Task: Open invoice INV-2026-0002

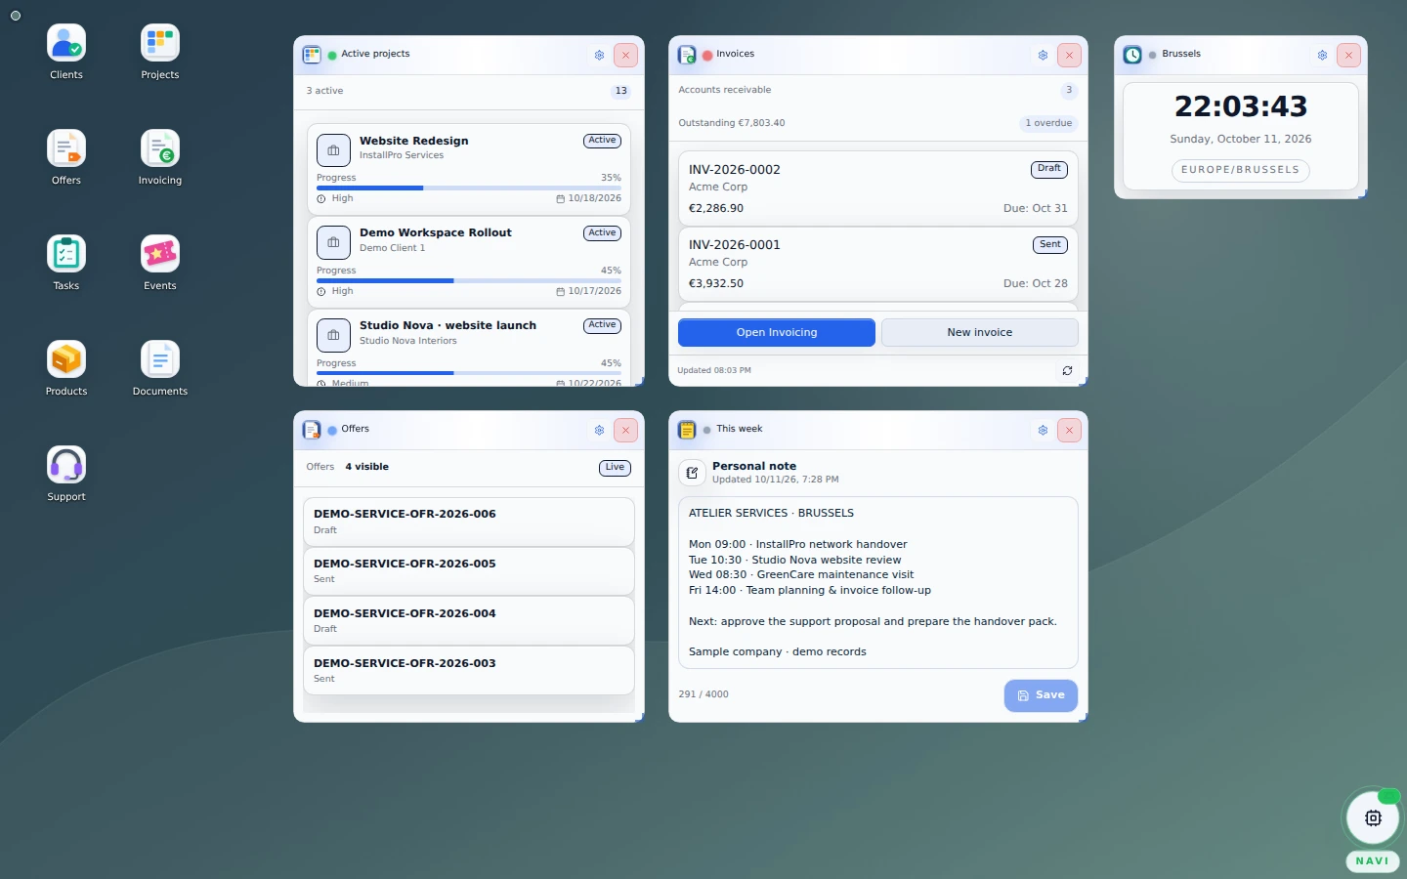Action: click(878, 188)
